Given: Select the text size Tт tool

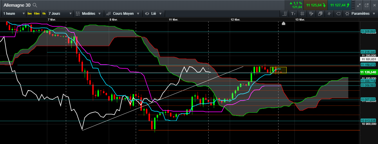Looking at the screenshot, I should click(x=293, y=14).
